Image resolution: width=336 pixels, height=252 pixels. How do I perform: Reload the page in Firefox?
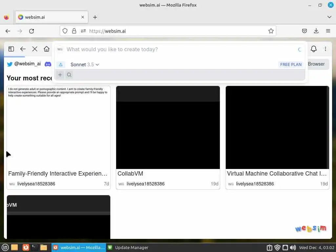31,31
